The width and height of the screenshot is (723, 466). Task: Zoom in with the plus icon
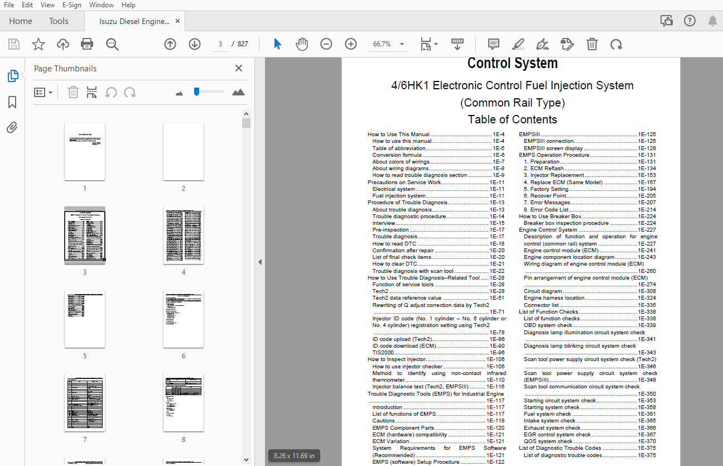(351, 44)
